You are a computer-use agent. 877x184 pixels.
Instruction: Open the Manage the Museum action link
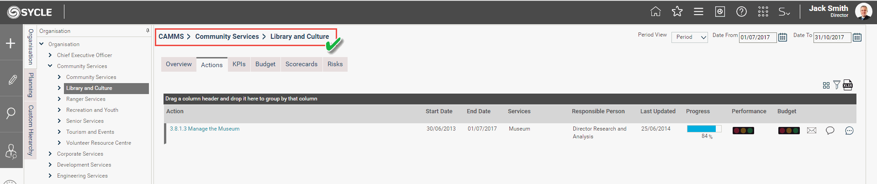[x=214, y=129]
